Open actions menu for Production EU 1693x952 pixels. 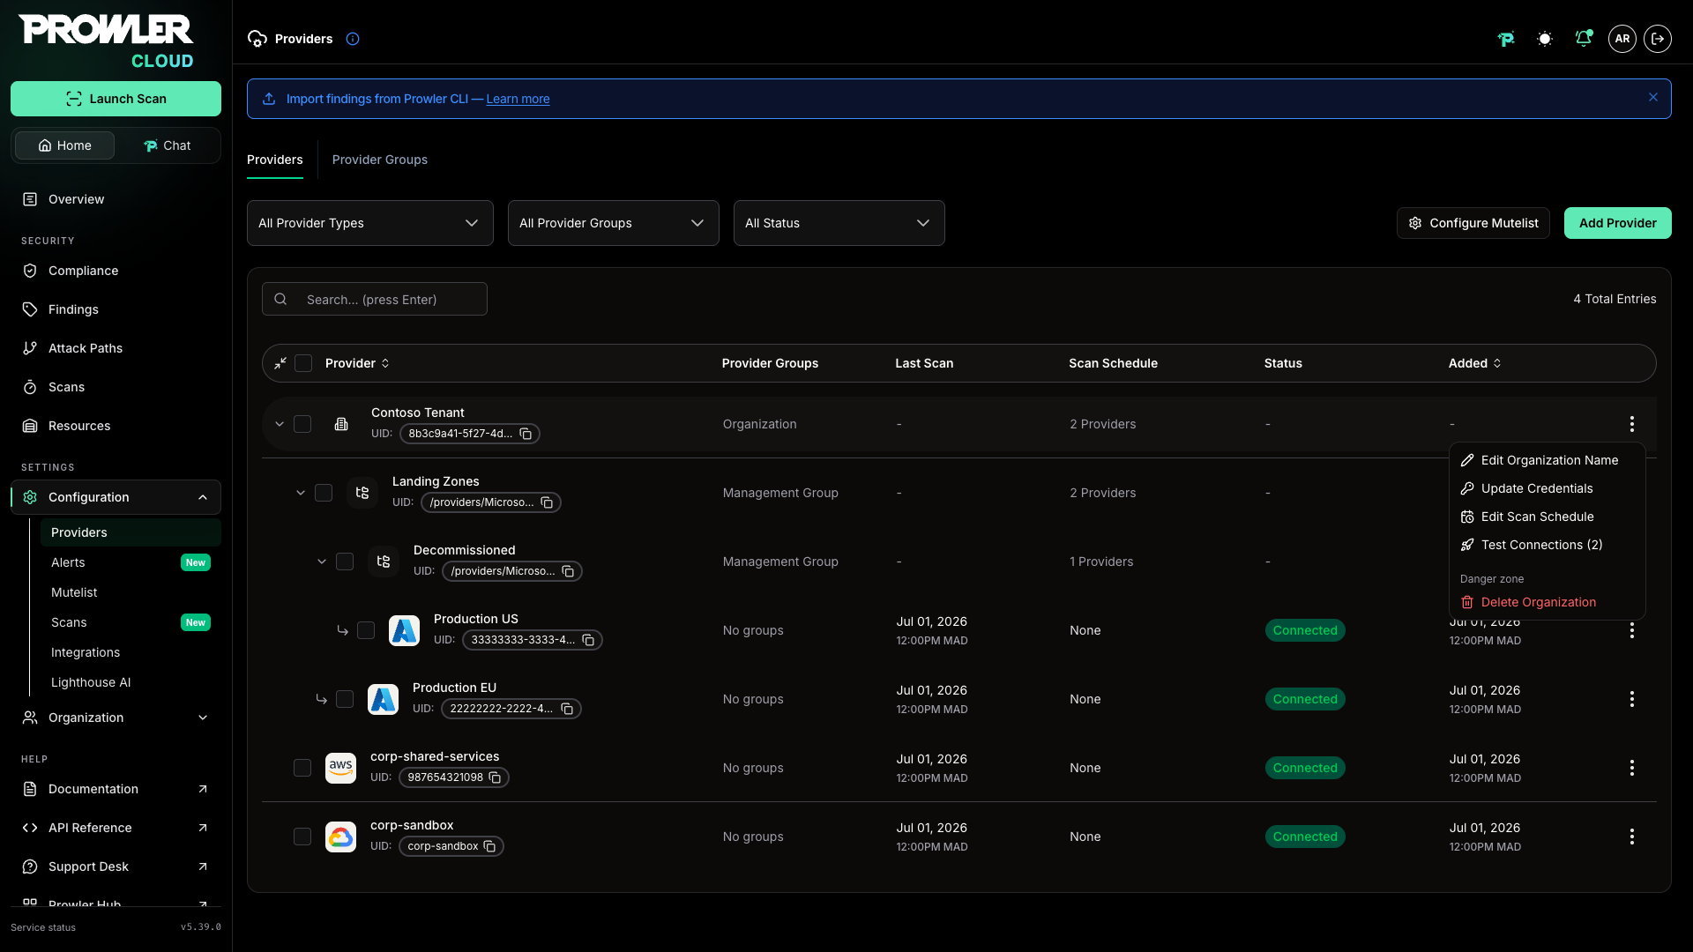[x=1632, y=699]
